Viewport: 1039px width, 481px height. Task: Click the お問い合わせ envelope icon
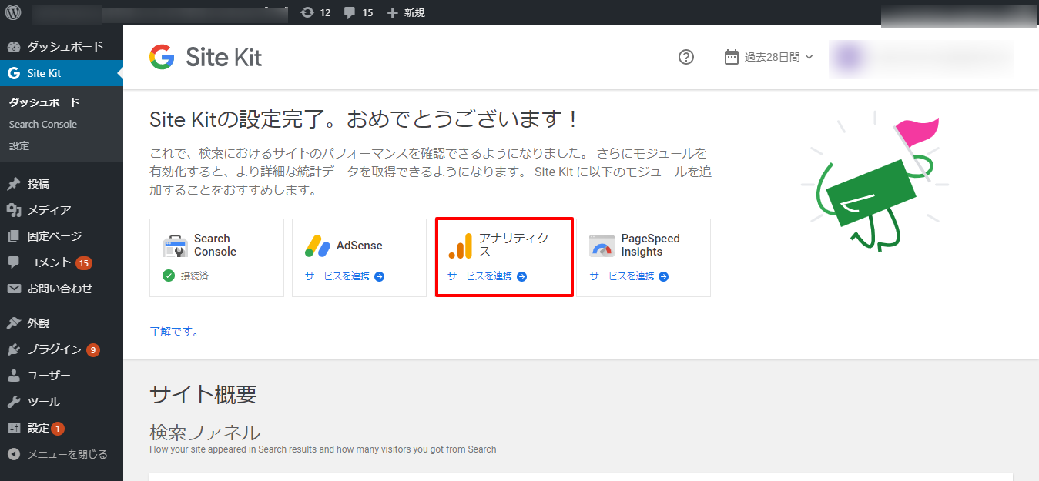pyautogui.click(x=14, y=289)
